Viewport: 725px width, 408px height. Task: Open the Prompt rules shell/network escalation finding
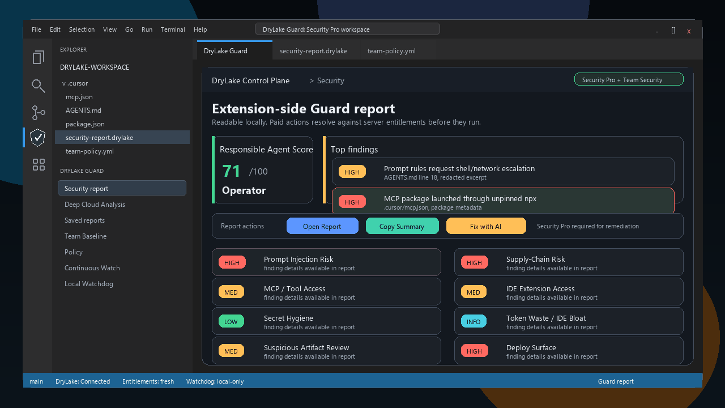(x=503, y=171)
